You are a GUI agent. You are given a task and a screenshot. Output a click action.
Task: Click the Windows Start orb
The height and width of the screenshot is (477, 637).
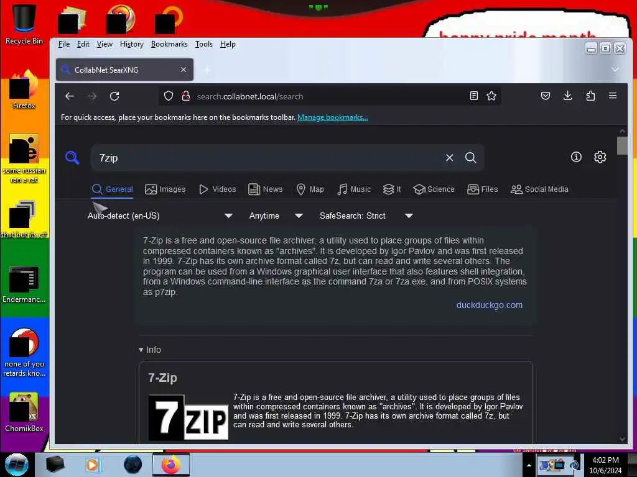click(x=17, y=465)
